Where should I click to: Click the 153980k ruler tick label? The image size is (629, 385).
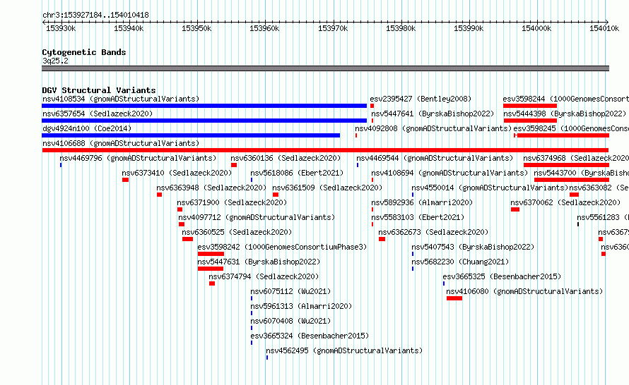pyautogui.click(x=401, y=28)
